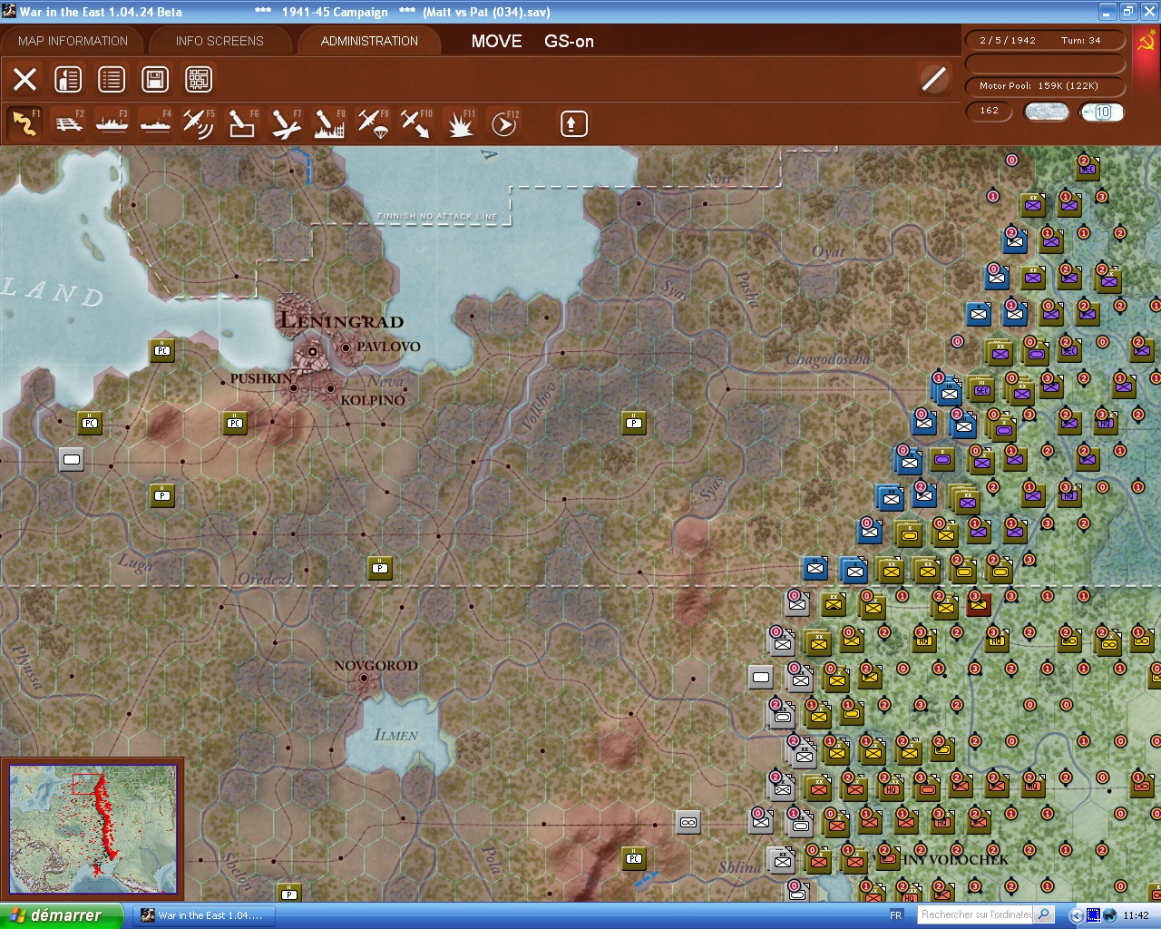The image size is (1161, 929).
Task: Click the 162 value box
Action: point(990,111)
